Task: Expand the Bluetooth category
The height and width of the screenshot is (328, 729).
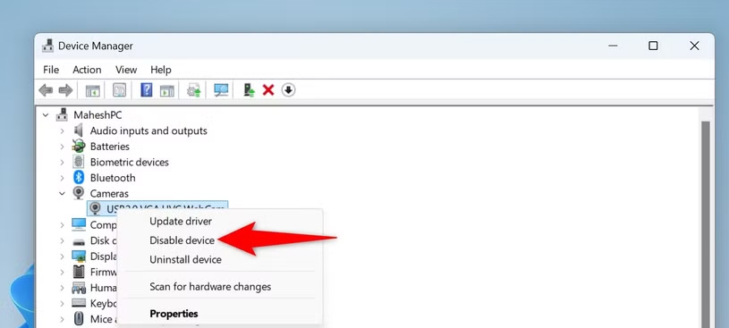Action: coord(62,178)
